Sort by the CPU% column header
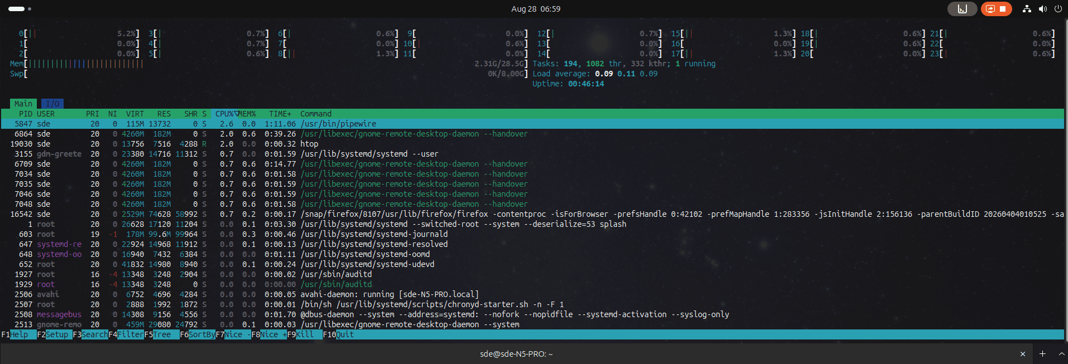1068x364 pixels. pyautogui.click(x=225, y=114)
